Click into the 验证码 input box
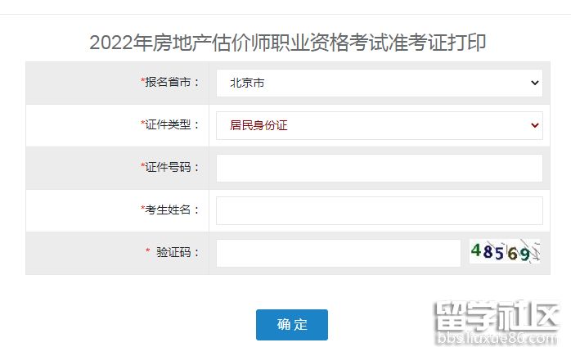The height and width of the screenshot is (356, 571). tap(338, 253)
